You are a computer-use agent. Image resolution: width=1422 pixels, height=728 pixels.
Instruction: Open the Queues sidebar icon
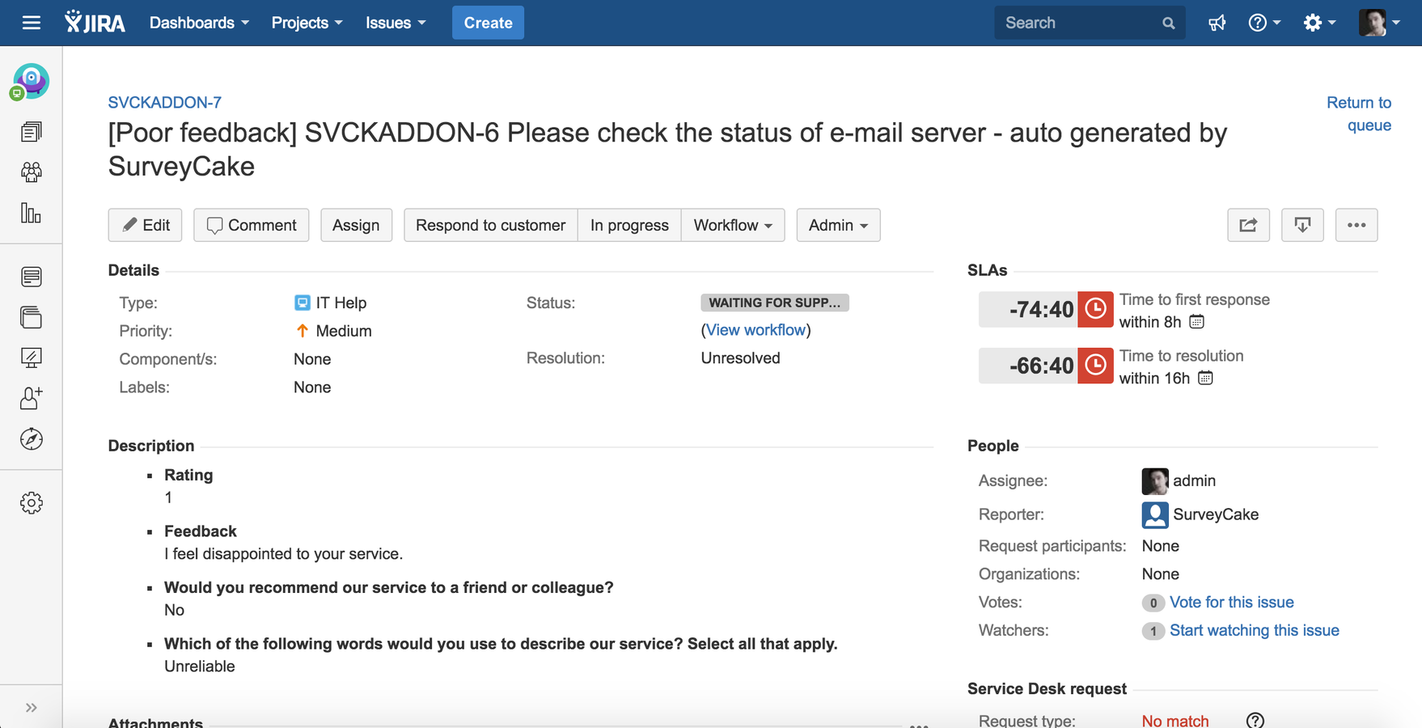pyautogui.click(x=32, y=131)
